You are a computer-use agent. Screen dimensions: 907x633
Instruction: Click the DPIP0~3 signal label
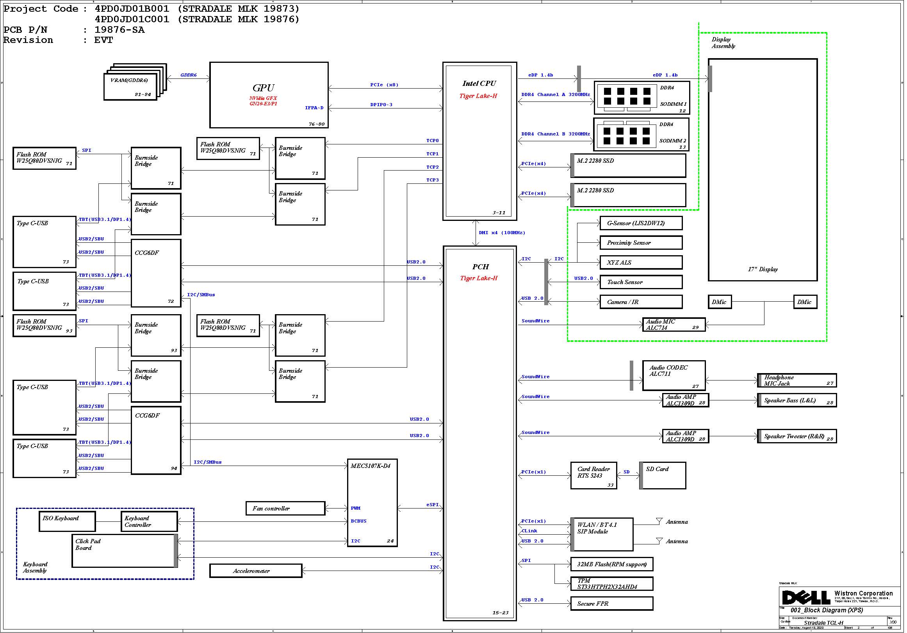(382, 105)
